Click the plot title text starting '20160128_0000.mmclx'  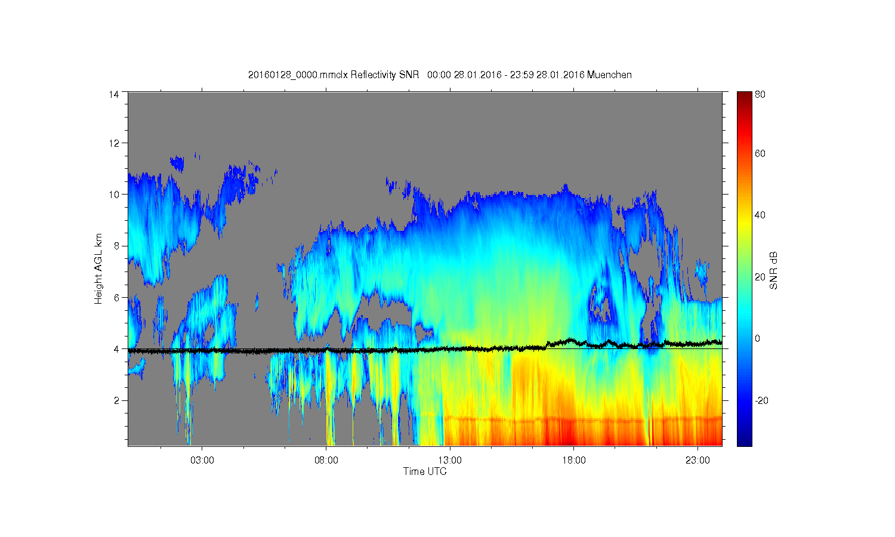point(440,75)
